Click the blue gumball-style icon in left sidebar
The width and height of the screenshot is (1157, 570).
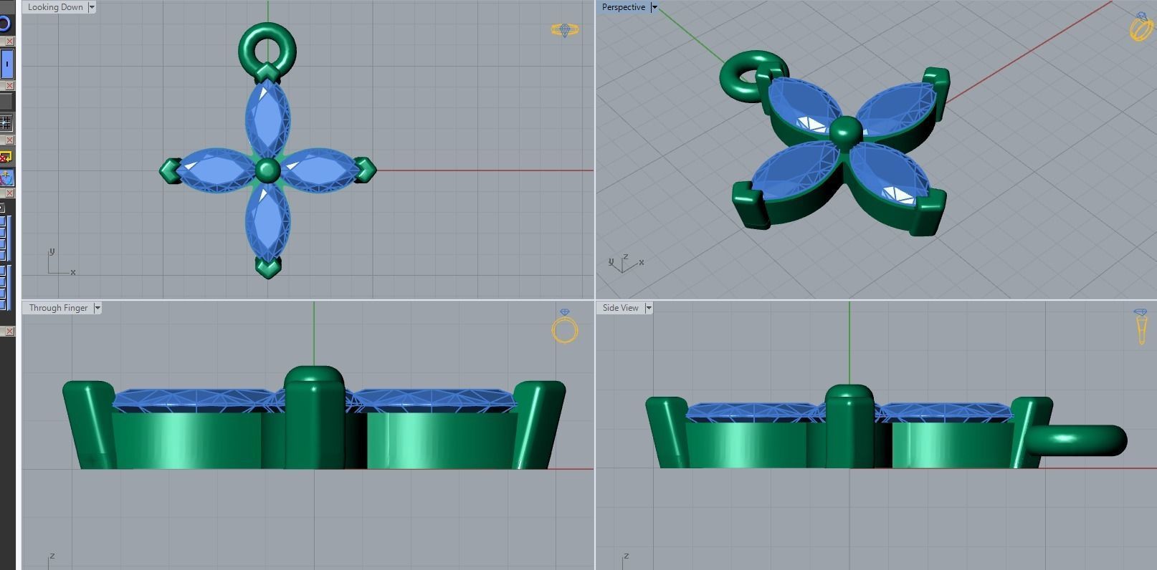coord(6,178)
